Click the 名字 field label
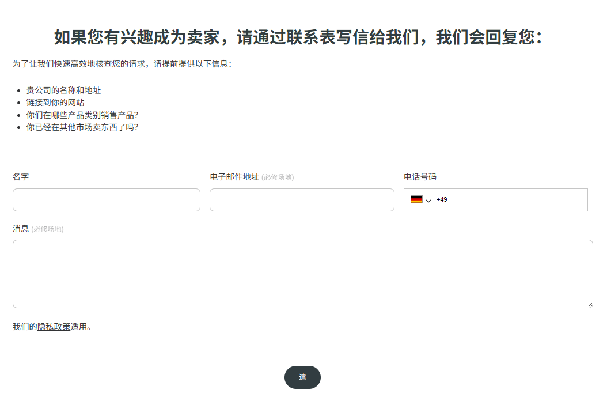 21,177
